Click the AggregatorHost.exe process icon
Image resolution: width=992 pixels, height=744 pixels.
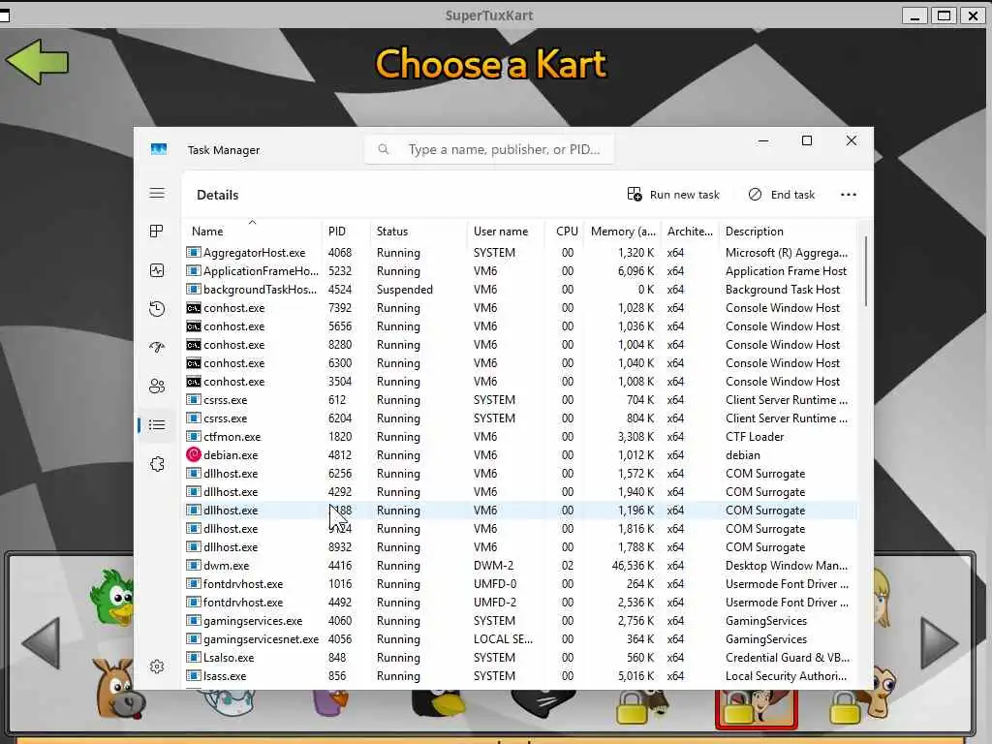pos(194,253)
